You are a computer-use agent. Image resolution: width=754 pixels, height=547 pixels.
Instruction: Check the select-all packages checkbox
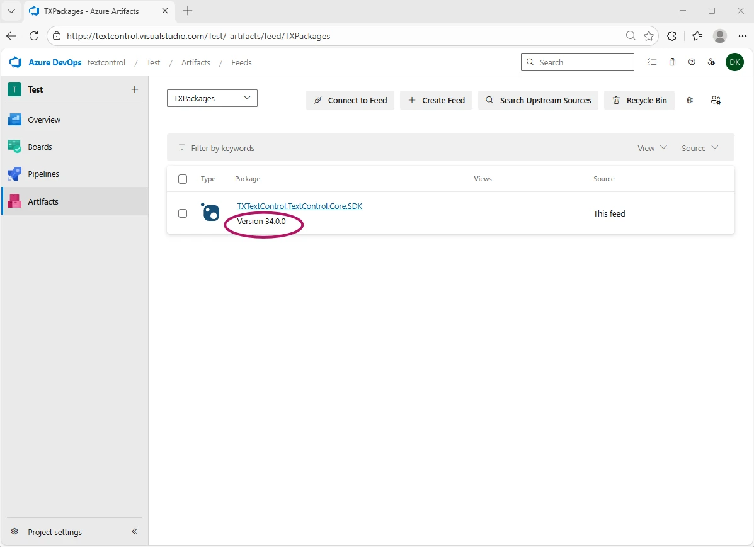tap(183, 179)
